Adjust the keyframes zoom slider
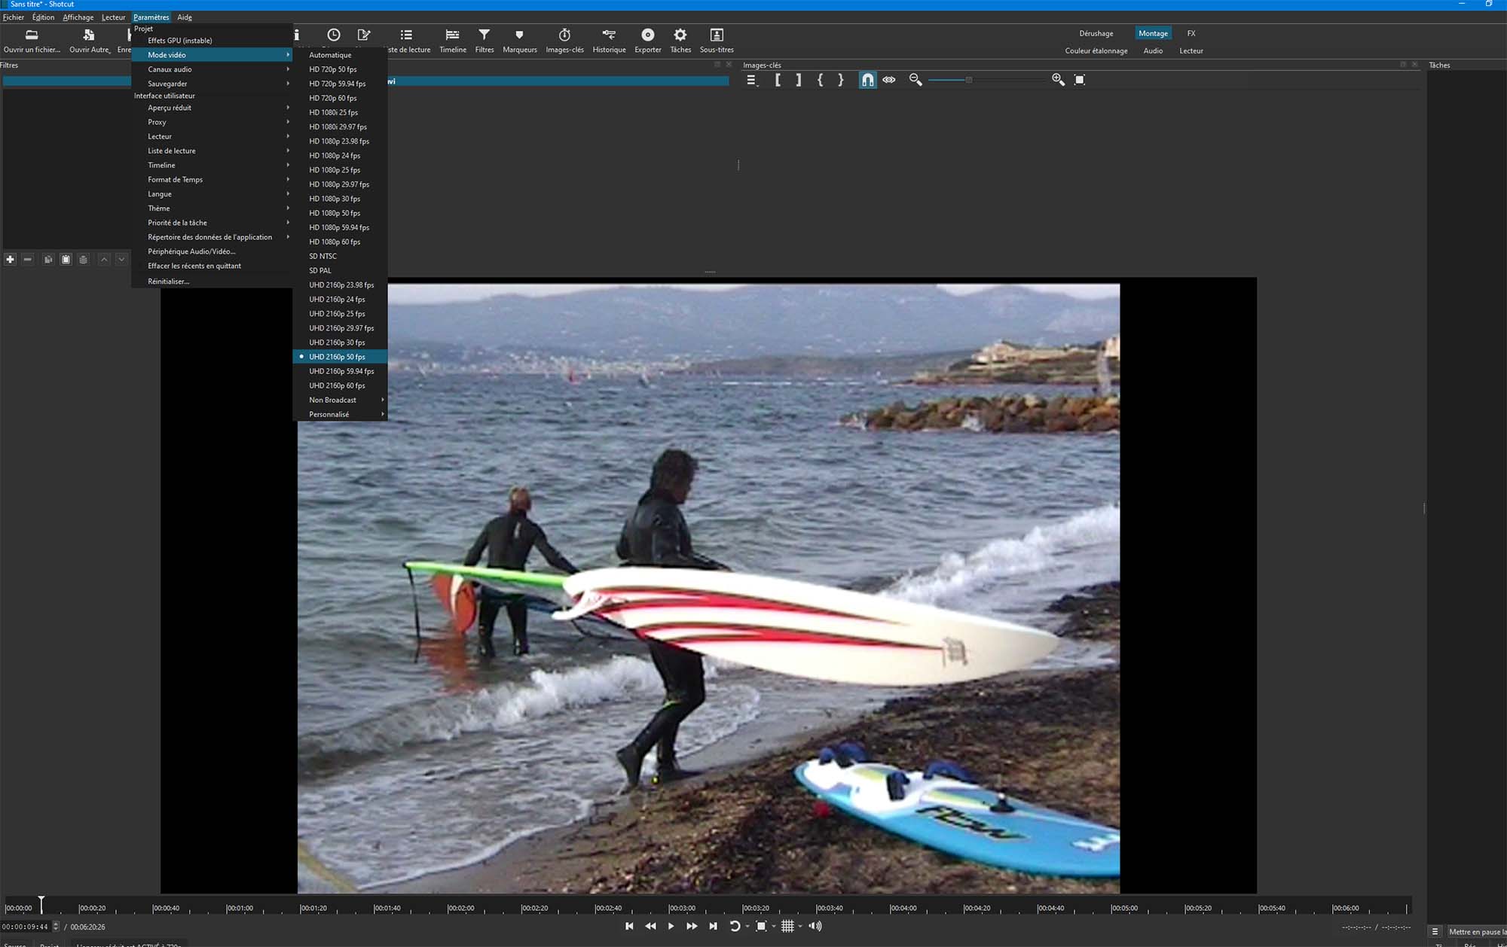The image size is (1507, 947). pos(969,80)
